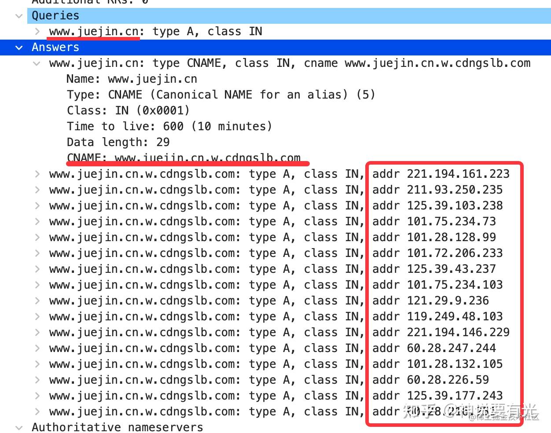This screenshot has width=551, height=433.
Task: Expand the A record with addr 101.75.234.73
Action: tap(37, 221)
